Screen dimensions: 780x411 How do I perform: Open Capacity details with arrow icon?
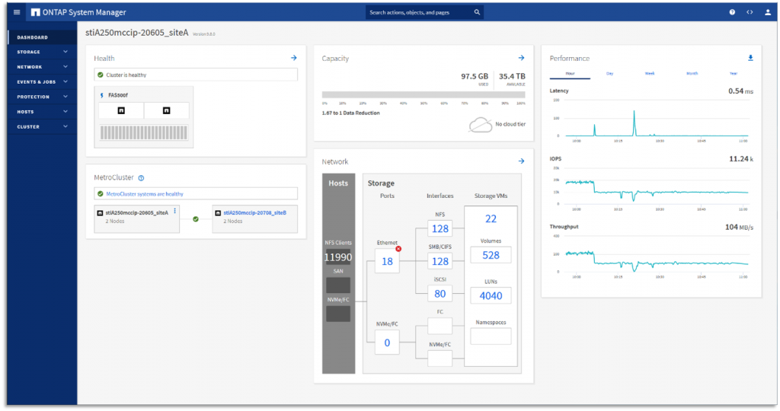521,58
